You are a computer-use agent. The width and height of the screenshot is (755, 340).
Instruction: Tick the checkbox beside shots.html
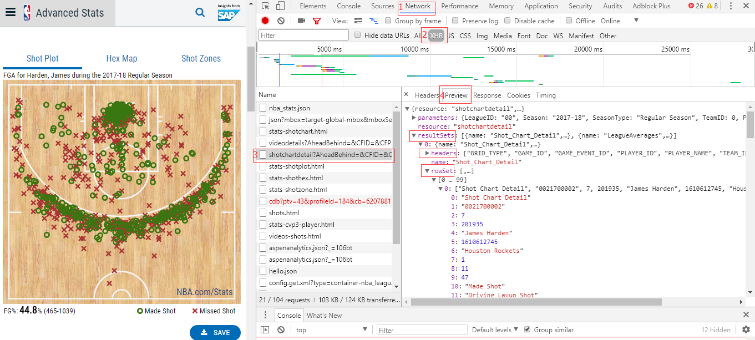pyautogui.click(x=264, y=213)
